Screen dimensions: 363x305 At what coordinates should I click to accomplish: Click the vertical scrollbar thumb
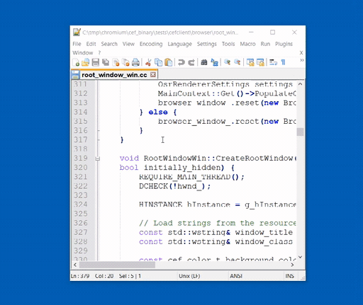click(300, 132)
